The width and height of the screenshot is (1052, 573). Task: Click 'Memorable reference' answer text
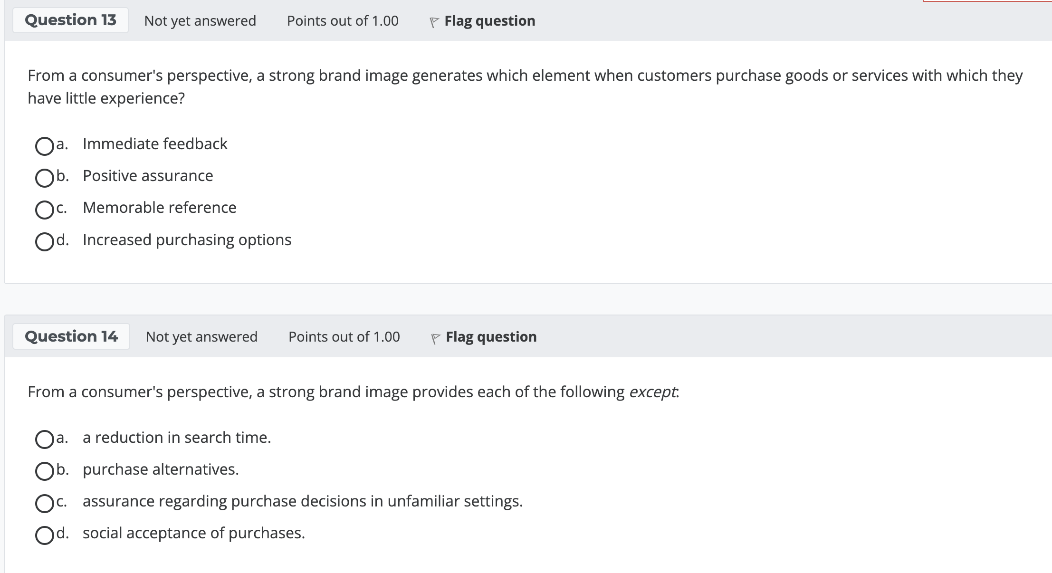pos(159,208)
